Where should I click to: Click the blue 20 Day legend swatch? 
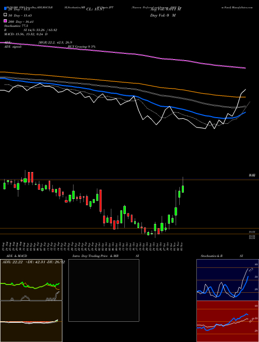(5, 9)
